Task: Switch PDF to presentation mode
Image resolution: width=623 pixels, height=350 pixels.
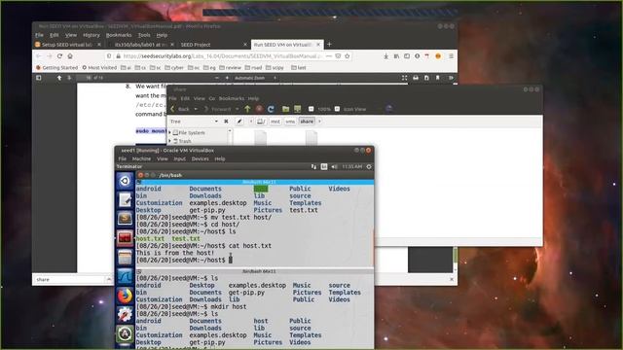Action: tap(405, 78)
